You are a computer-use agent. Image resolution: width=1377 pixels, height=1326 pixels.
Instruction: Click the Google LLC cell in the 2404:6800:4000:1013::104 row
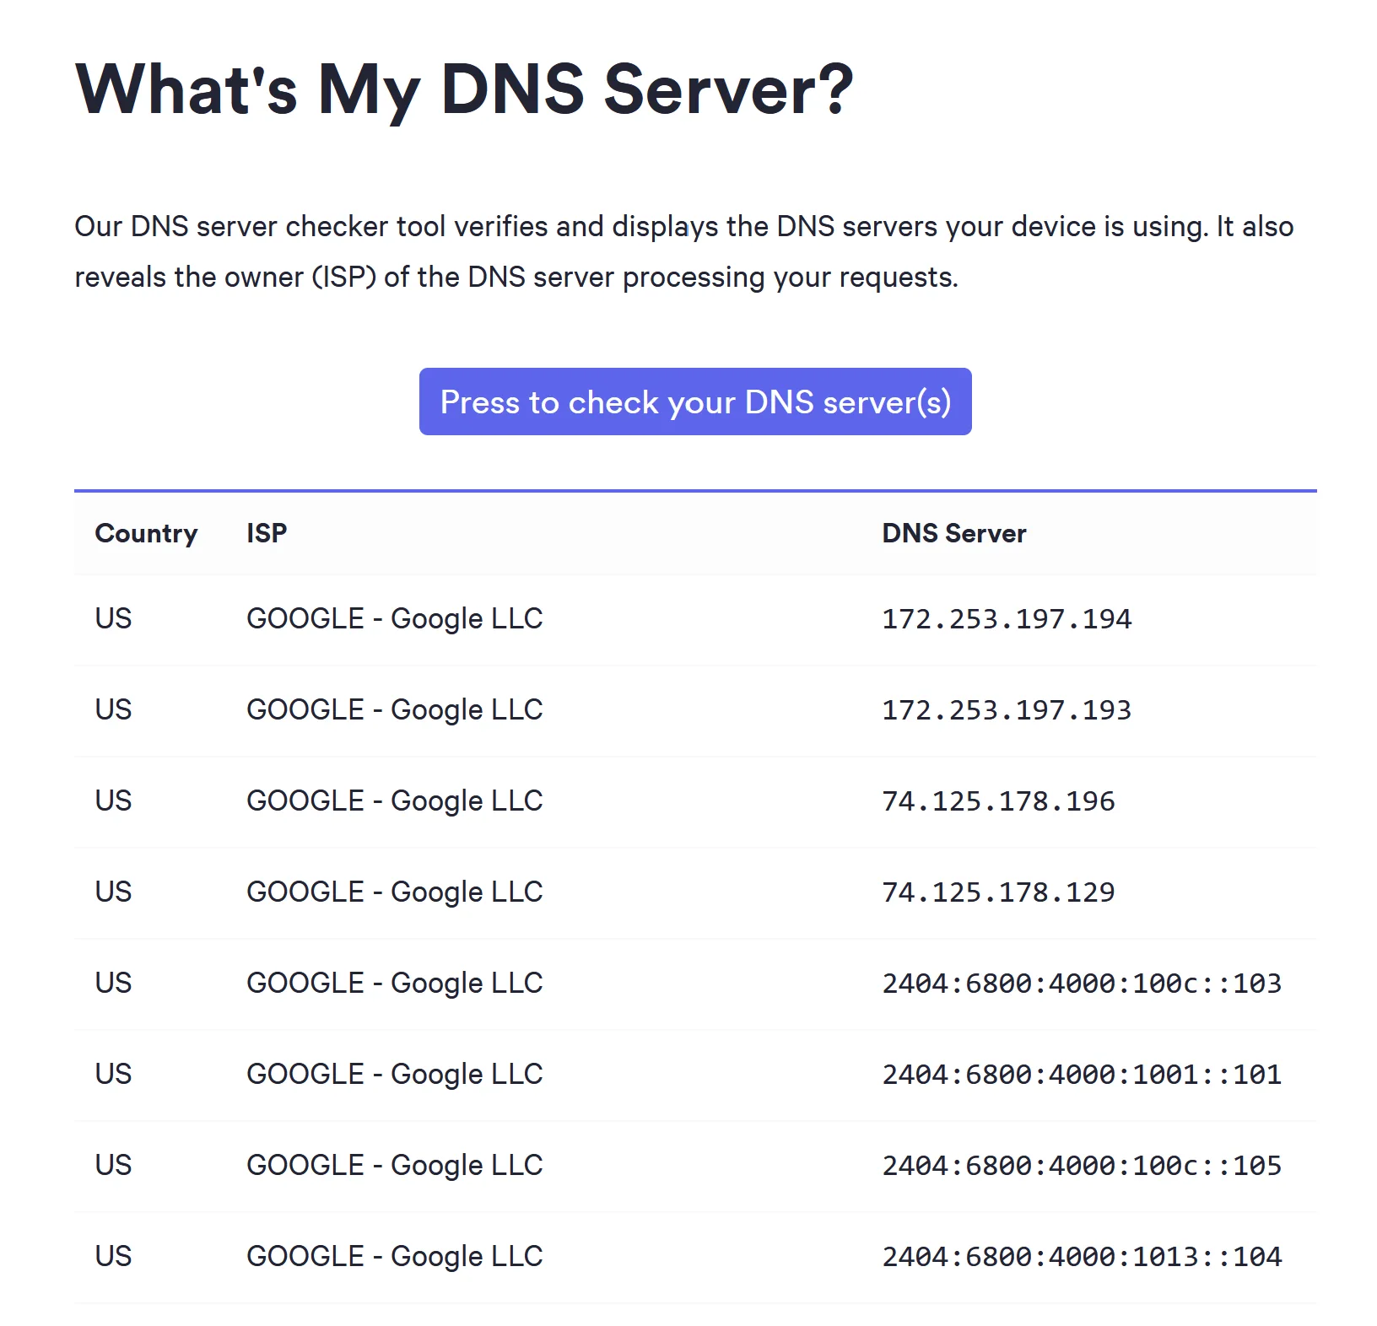point(395,1257)
